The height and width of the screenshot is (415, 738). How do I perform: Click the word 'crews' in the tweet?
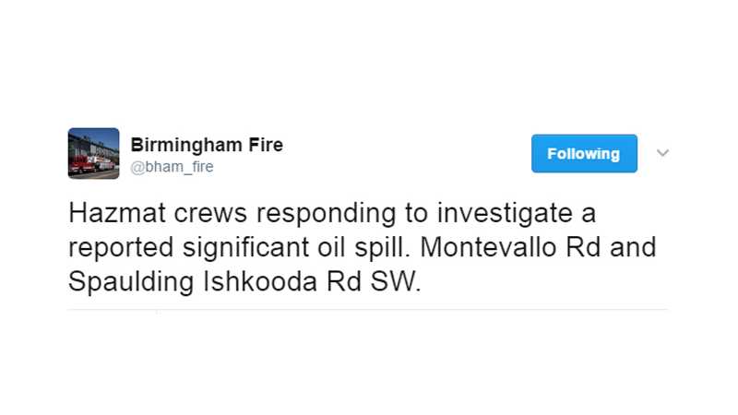point(210,214)
